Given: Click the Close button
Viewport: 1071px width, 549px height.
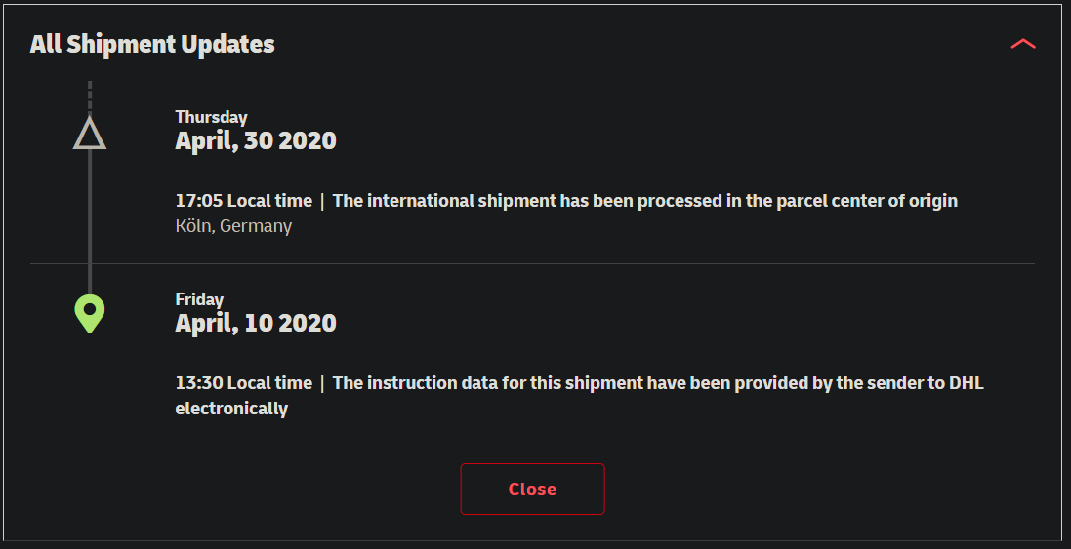Looking at the screenshot, I should [x=532, y=489].
